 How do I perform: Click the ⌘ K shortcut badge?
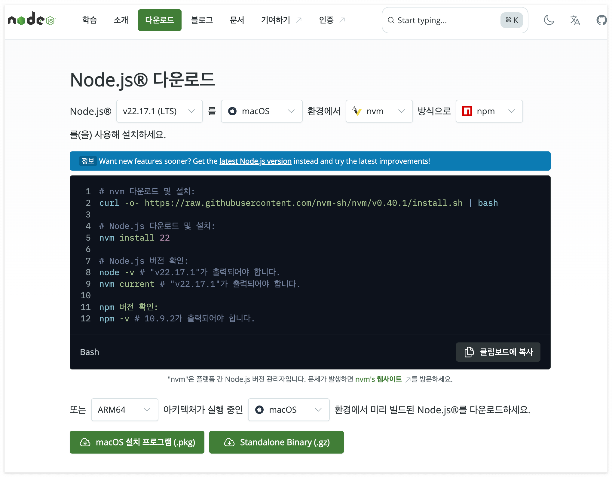click(512, 20)
